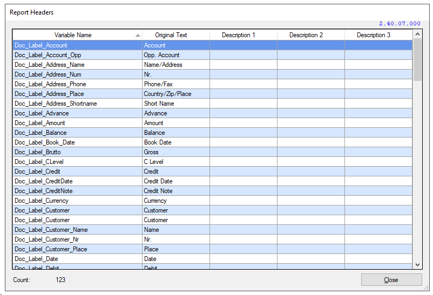Click the vertical scrollbar thumb
Image resolution: width=433 pixels, height=295 pixels.
[x=417, y=60]
